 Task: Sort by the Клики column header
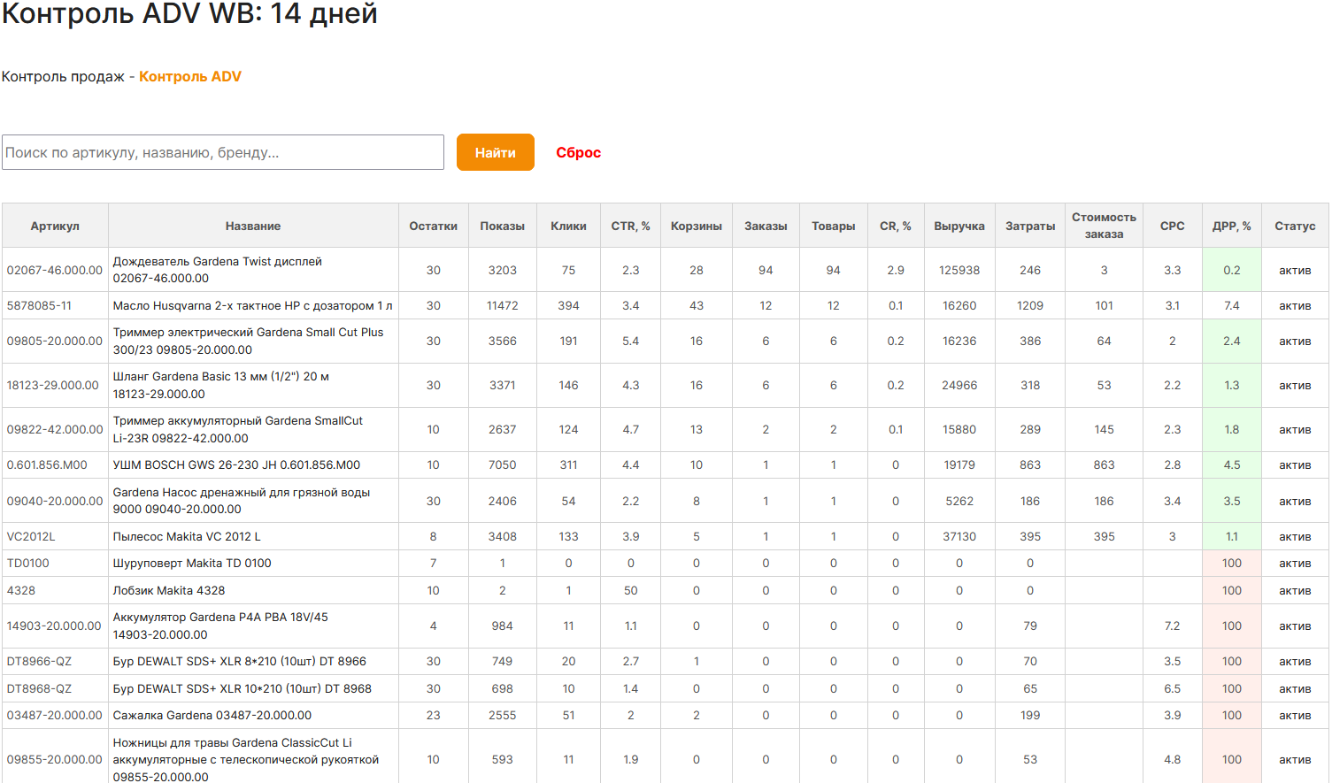click(568, 226)
